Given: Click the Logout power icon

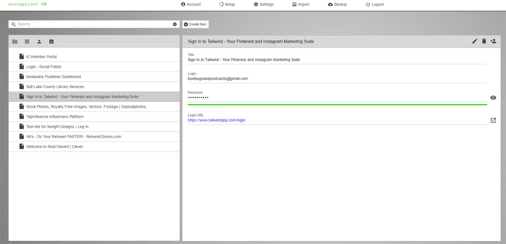Looking at the screenshot, I should click(x=368, y=4).
